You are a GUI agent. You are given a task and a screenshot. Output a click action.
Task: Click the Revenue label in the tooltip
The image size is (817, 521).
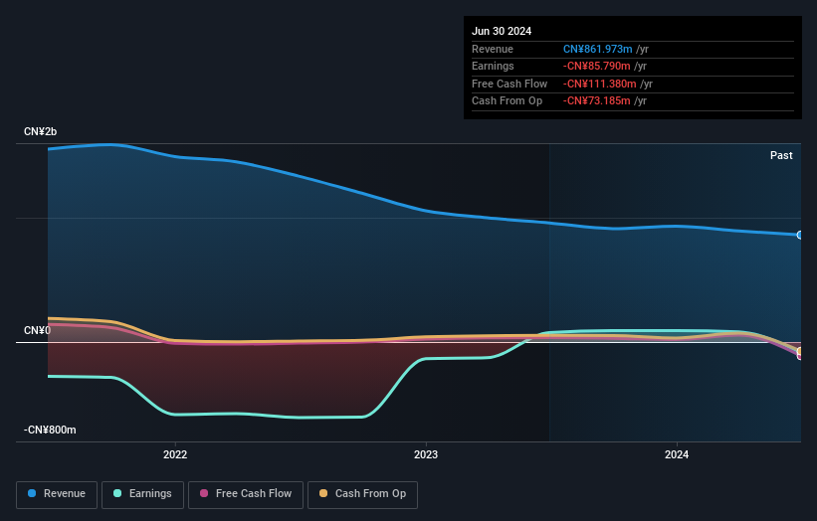[493, 49]
